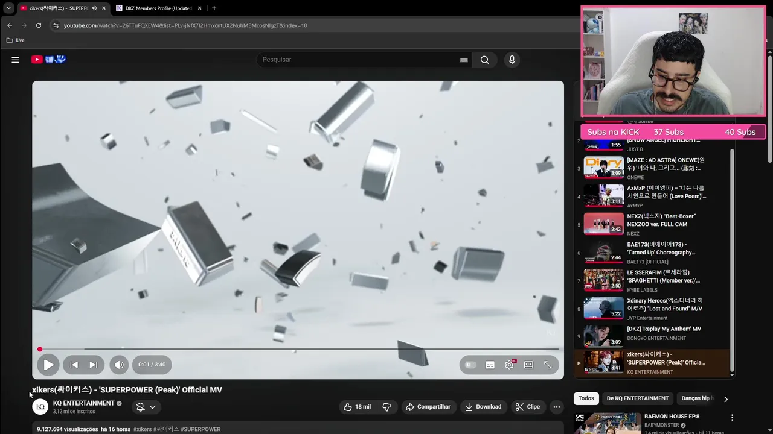Open the on-screen keyboard icon in search box
This screenshot has height=434, width=773.
click(x=464, y=60)
